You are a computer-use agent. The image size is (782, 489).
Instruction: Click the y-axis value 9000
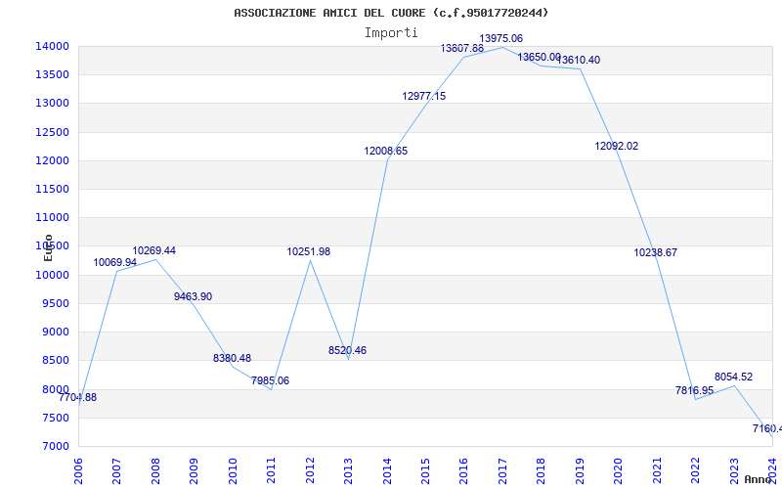coord(55,332)
